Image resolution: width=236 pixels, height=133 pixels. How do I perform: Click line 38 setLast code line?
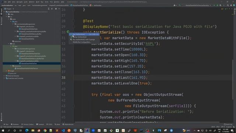tap(119, 78)
